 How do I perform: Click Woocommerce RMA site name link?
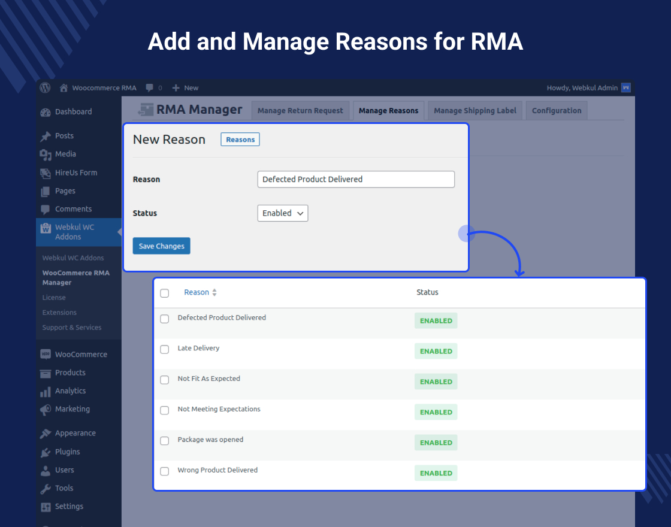(104, 87)
